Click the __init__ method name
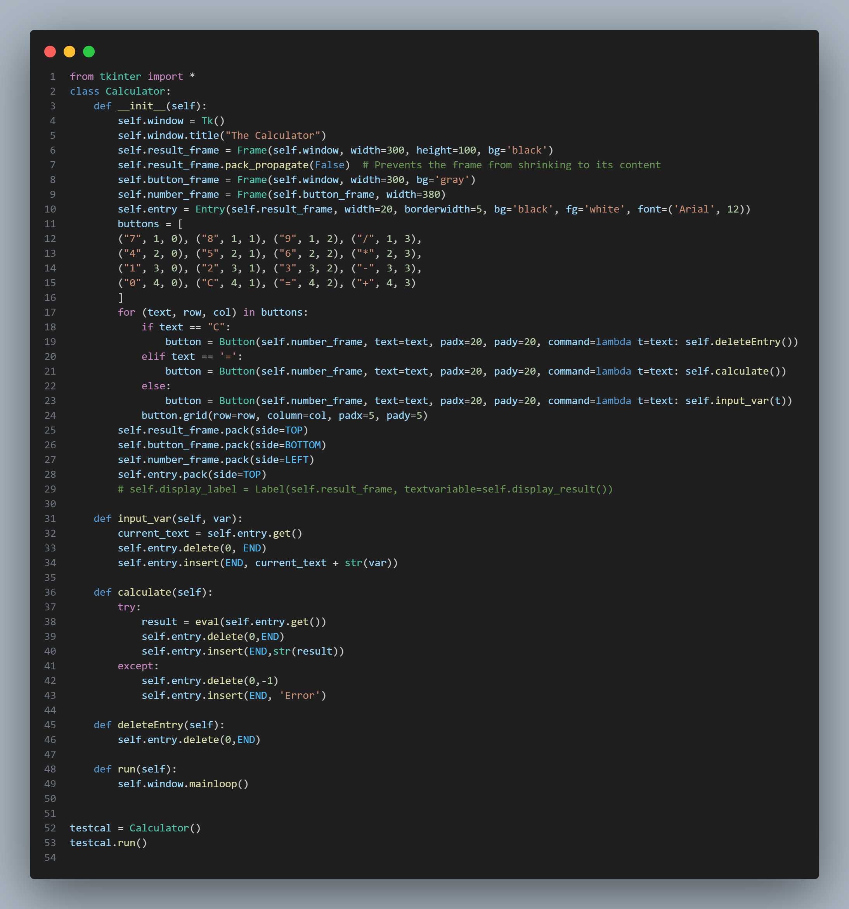This screenshot has height=909, width=849. click(141, 106)
